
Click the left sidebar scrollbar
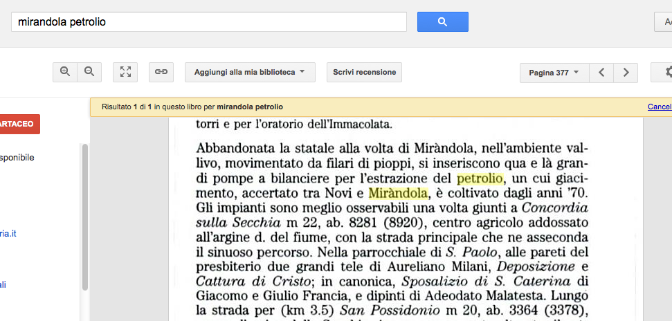[x=85, y=214]
